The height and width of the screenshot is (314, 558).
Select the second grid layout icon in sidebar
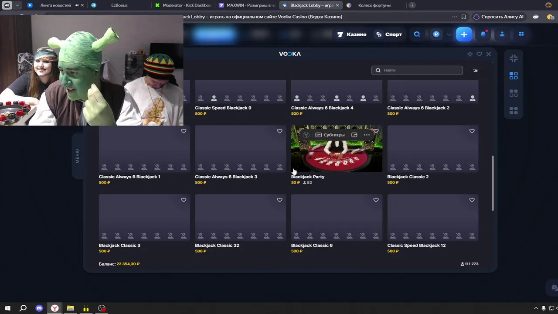514,93
